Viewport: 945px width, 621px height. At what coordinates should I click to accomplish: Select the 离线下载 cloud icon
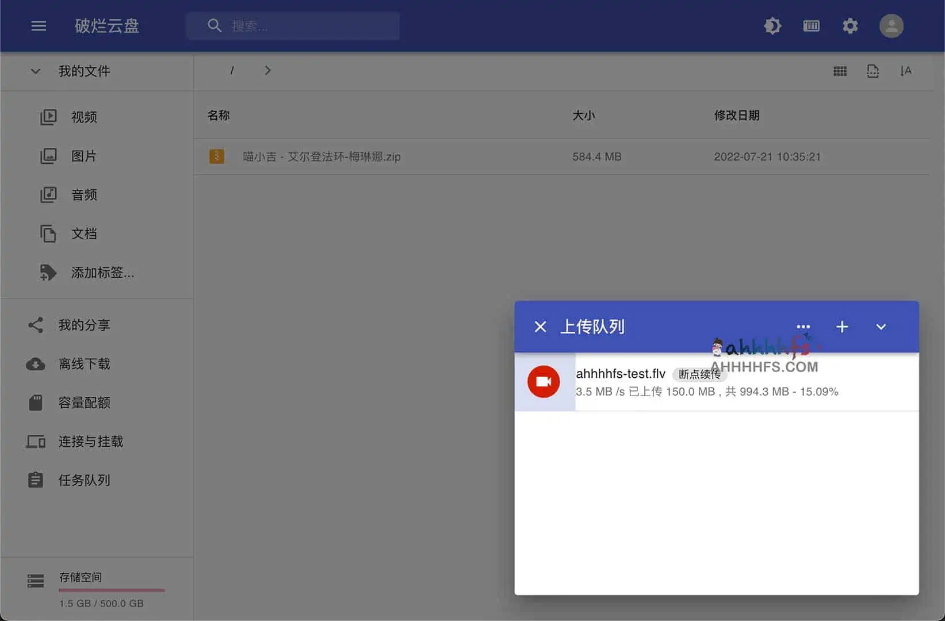click(x=35, y=364)
